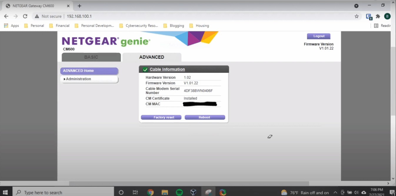Viewport: 396px width, 196px height.
Task: Open the Apps launcher grid icon
Action: tap(6, 26)
